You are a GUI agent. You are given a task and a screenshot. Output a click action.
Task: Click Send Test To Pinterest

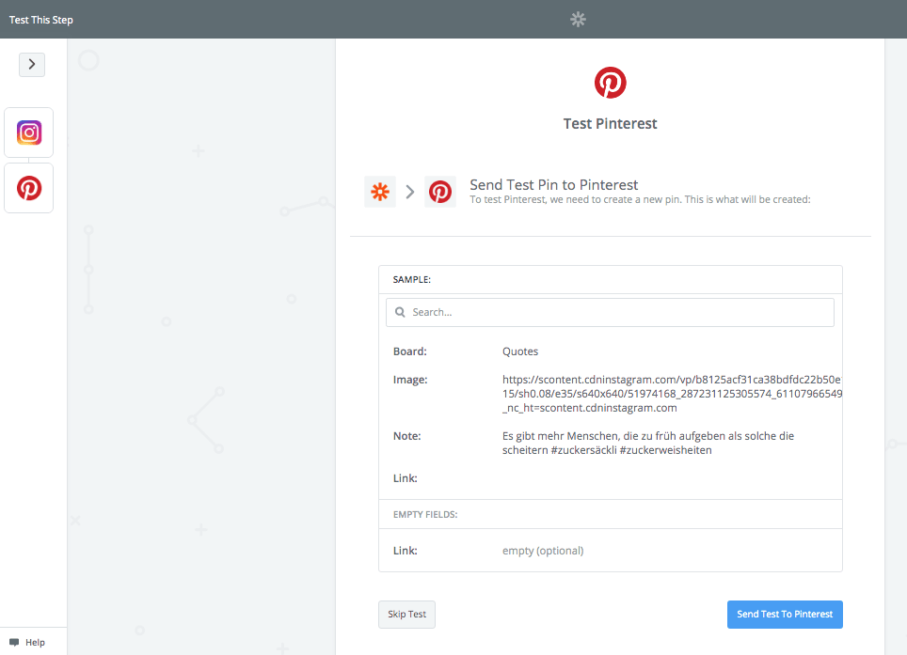pyautogui.click(x=785, y=614)
